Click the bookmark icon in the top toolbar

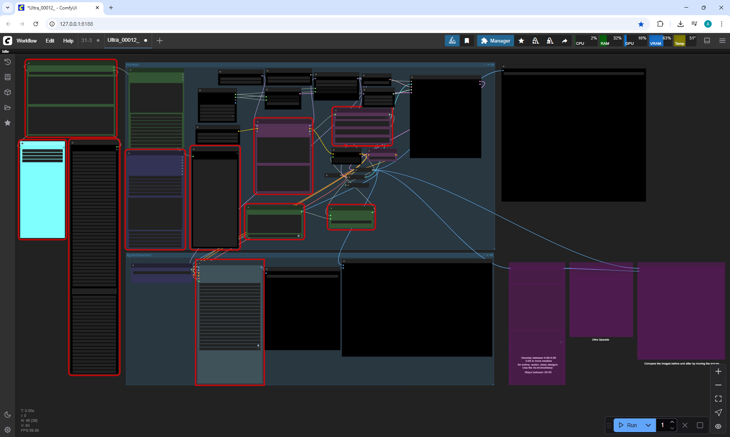[x=467, y=41]
